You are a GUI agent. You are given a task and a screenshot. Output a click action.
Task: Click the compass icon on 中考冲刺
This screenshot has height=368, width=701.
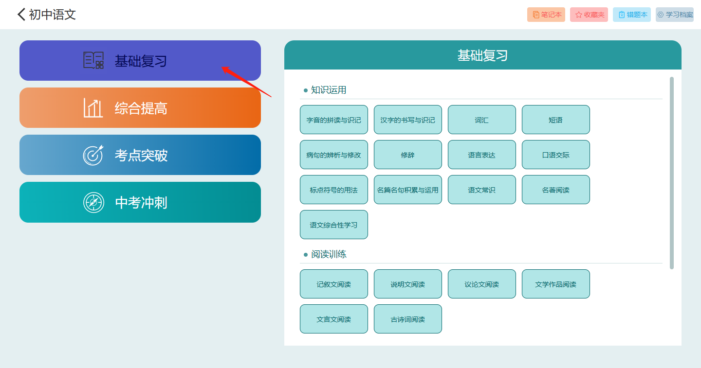(93, 202)
